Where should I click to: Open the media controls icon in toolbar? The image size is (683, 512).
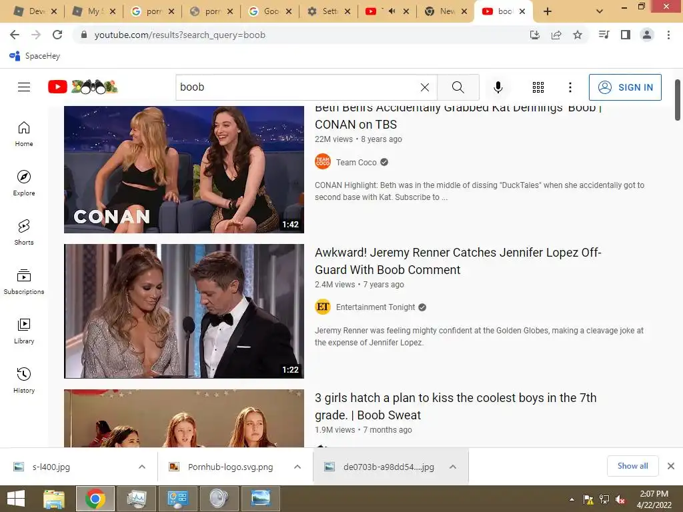(604, 35)
